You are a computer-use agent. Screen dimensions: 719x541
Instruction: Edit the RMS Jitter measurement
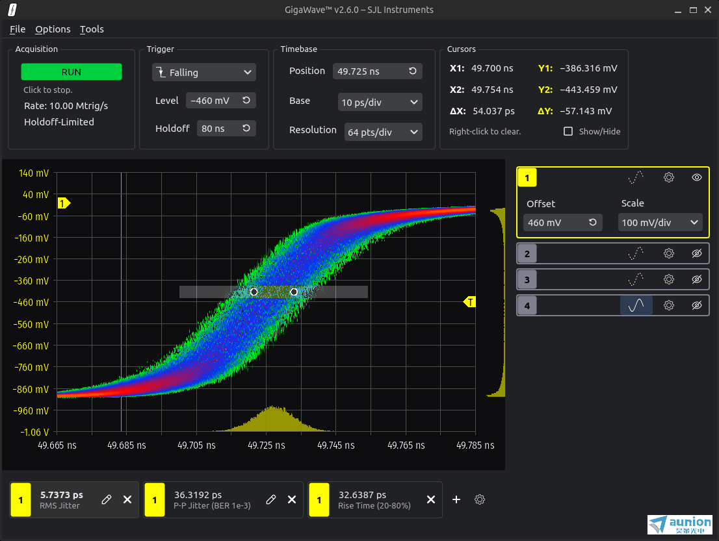click(x=107, y=499)
